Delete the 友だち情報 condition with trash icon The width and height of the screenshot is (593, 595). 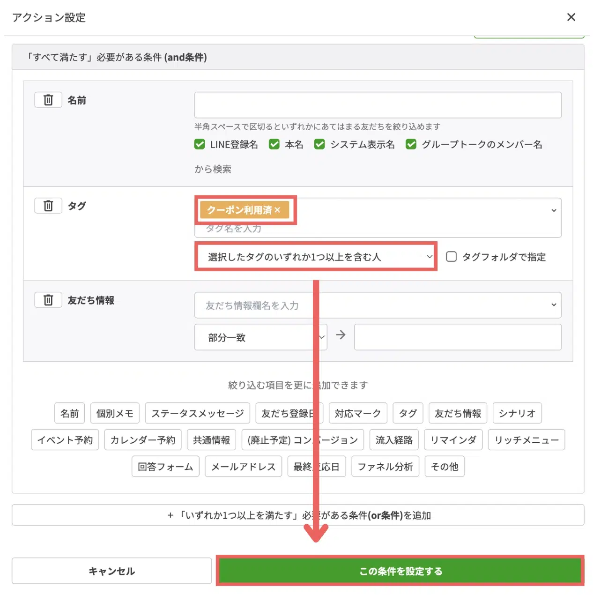pyautogui.click(x=48, y=300)
